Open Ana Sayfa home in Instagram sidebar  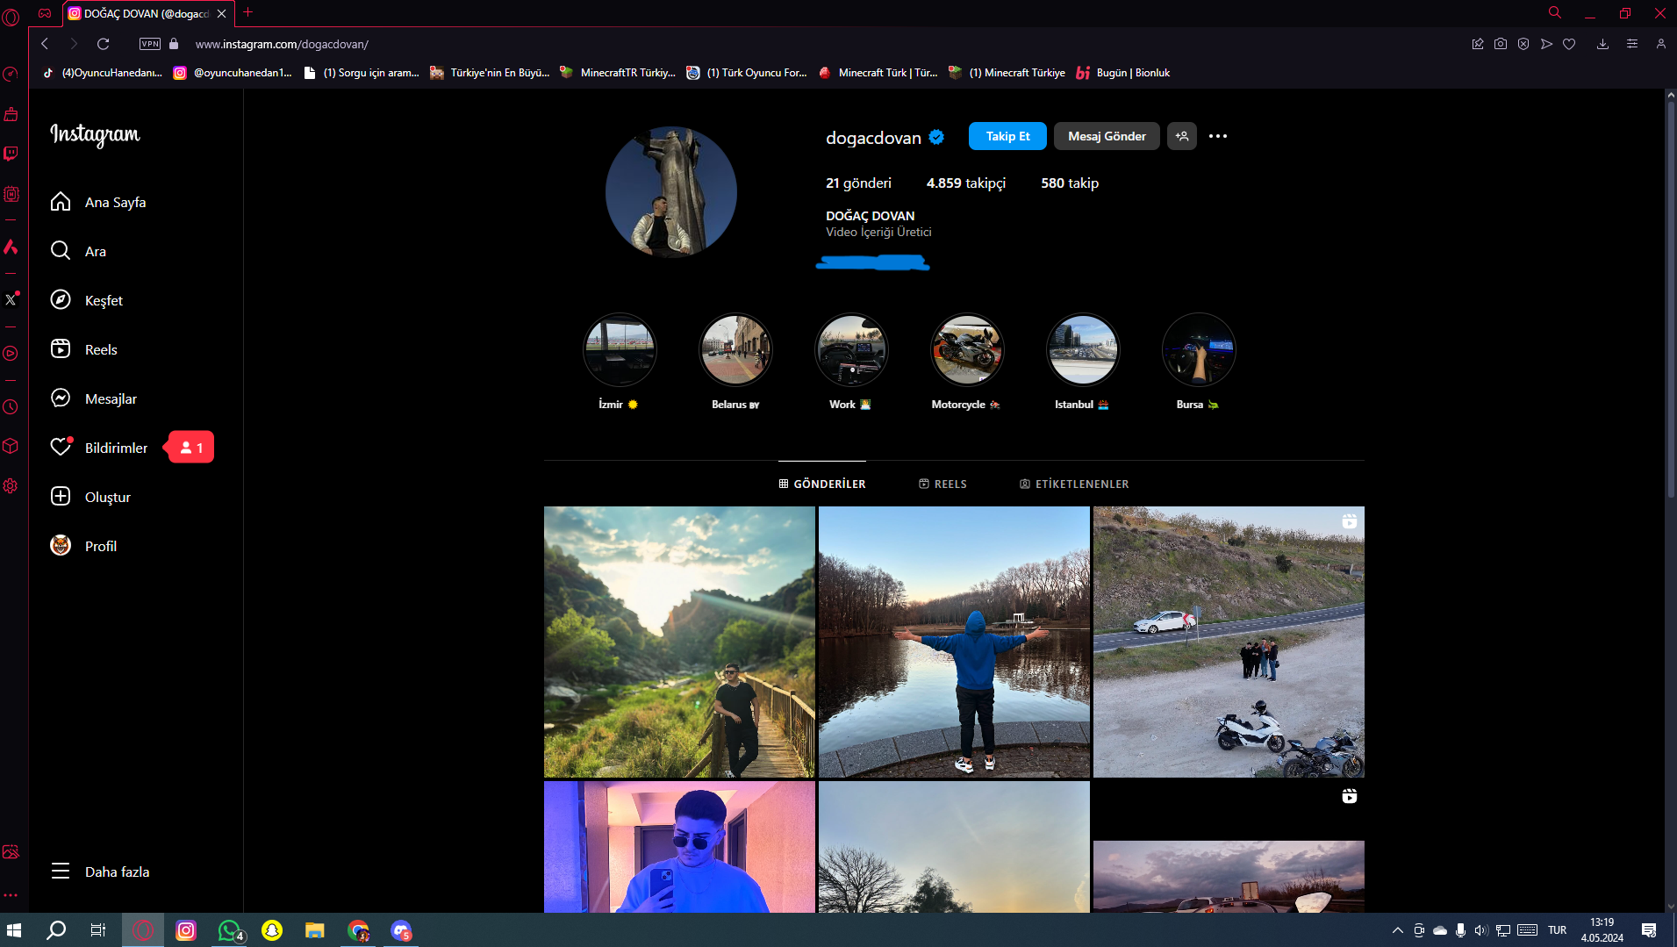(98, 202)
